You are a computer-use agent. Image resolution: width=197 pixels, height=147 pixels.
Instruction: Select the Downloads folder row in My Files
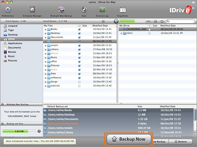[80, 41]
